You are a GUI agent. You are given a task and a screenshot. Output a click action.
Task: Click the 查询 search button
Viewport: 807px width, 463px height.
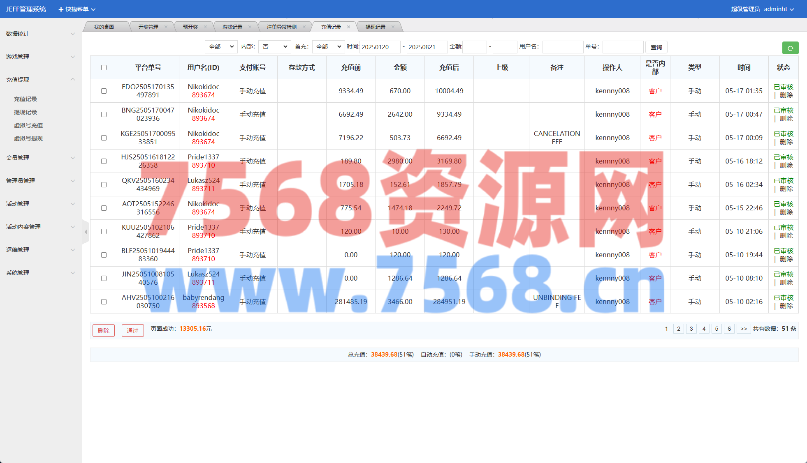(656, 47)
